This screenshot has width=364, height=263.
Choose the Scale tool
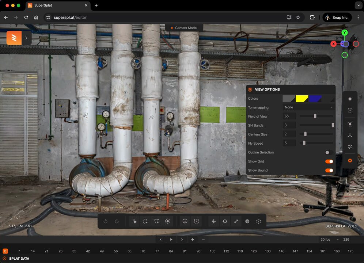236,221
